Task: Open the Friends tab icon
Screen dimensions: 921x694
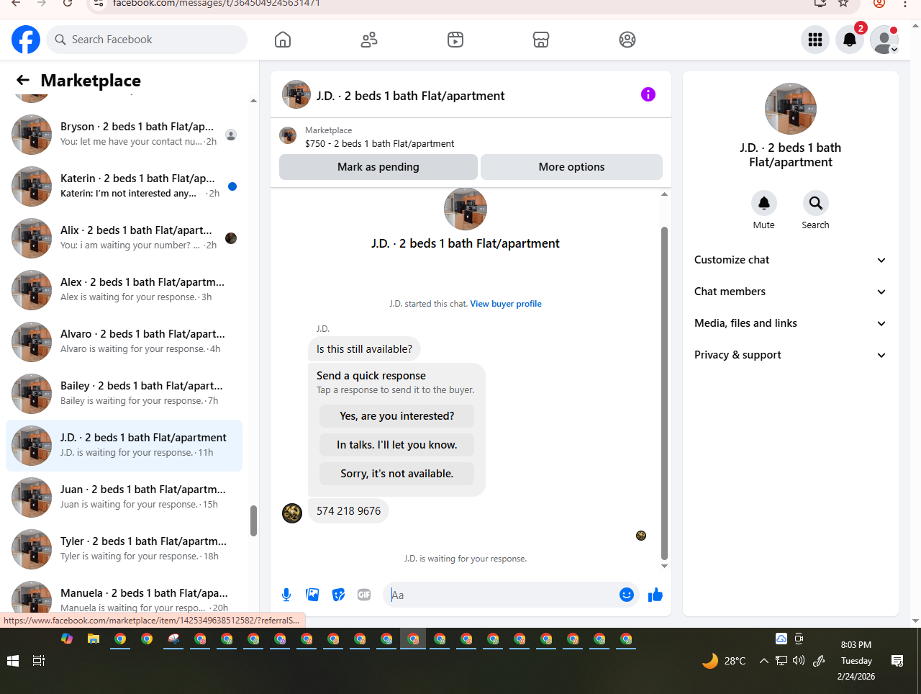Action: click(369, 40)
